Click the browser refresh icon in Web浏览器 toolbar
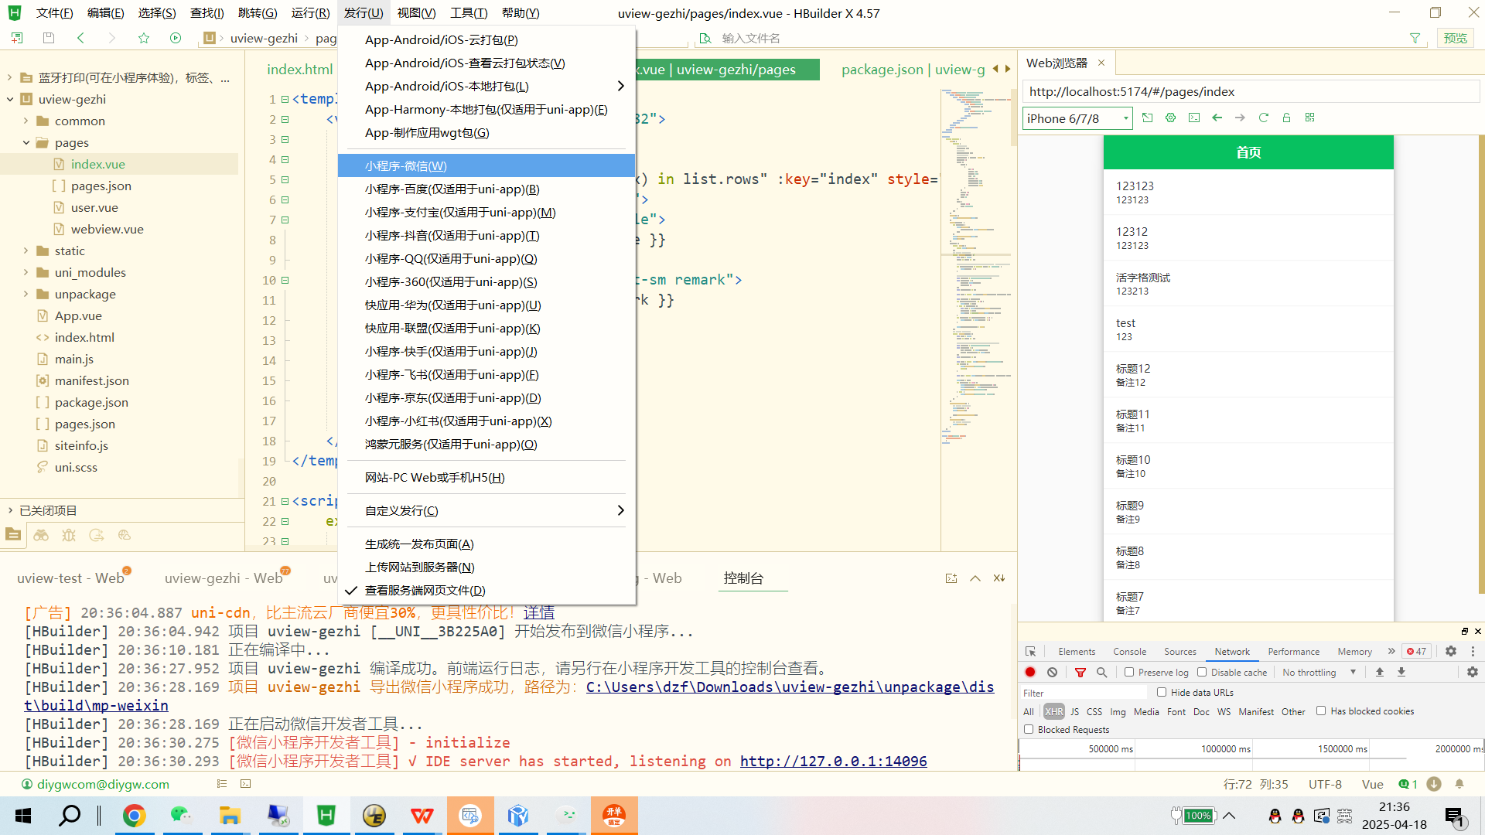The height and width of the screenshot is (835, 1485). click(1263, 118)
